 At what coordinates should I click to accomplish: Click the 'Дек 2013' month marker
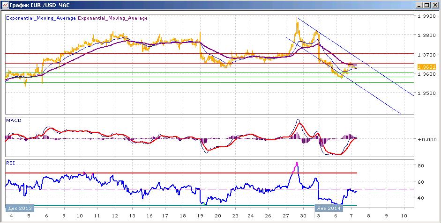(x=19, y=208)
